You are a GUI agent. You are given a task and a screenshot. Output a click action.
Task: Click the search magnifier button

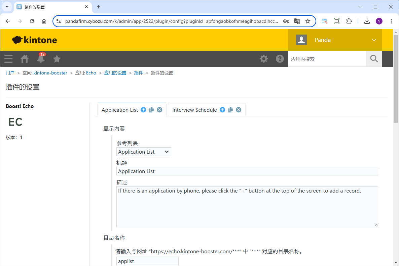pyautogui.click(x=374, y=59)
